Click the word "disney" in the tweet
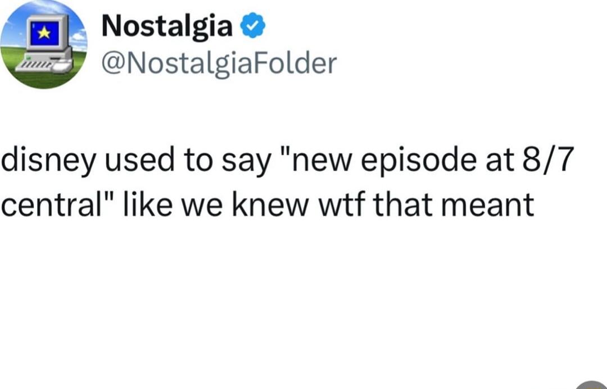Screen dimensions: 607x389 click(x=48, y=160)
